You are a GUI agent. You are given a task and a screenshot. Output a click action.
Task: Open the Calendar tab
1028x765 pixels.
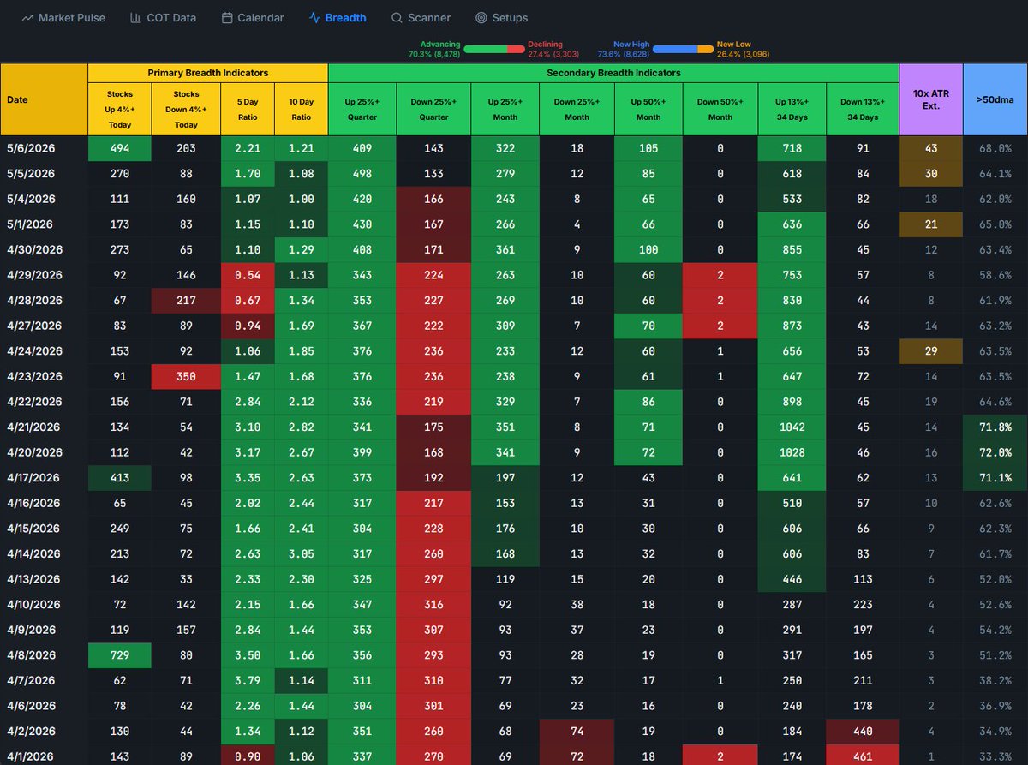(x=253, y=17)
